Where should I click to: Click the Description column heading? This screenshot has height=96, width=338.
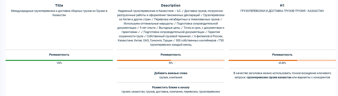click(x=170, y=5)
